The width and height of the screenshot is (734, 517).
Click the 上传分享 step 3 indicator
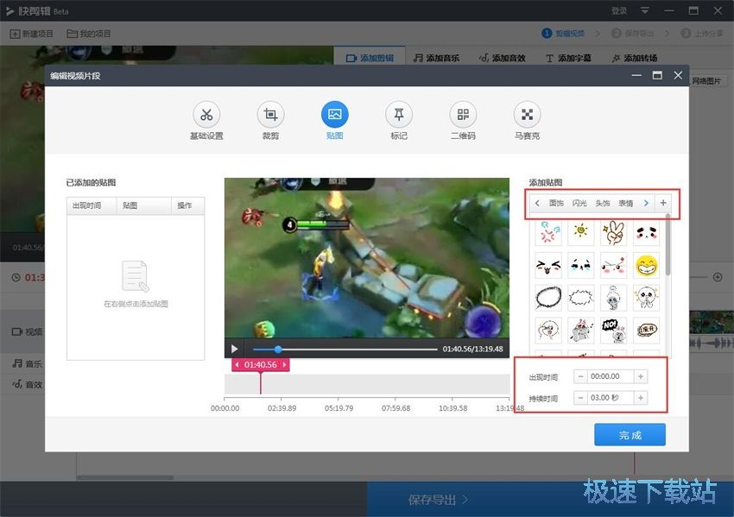(702, 34)
